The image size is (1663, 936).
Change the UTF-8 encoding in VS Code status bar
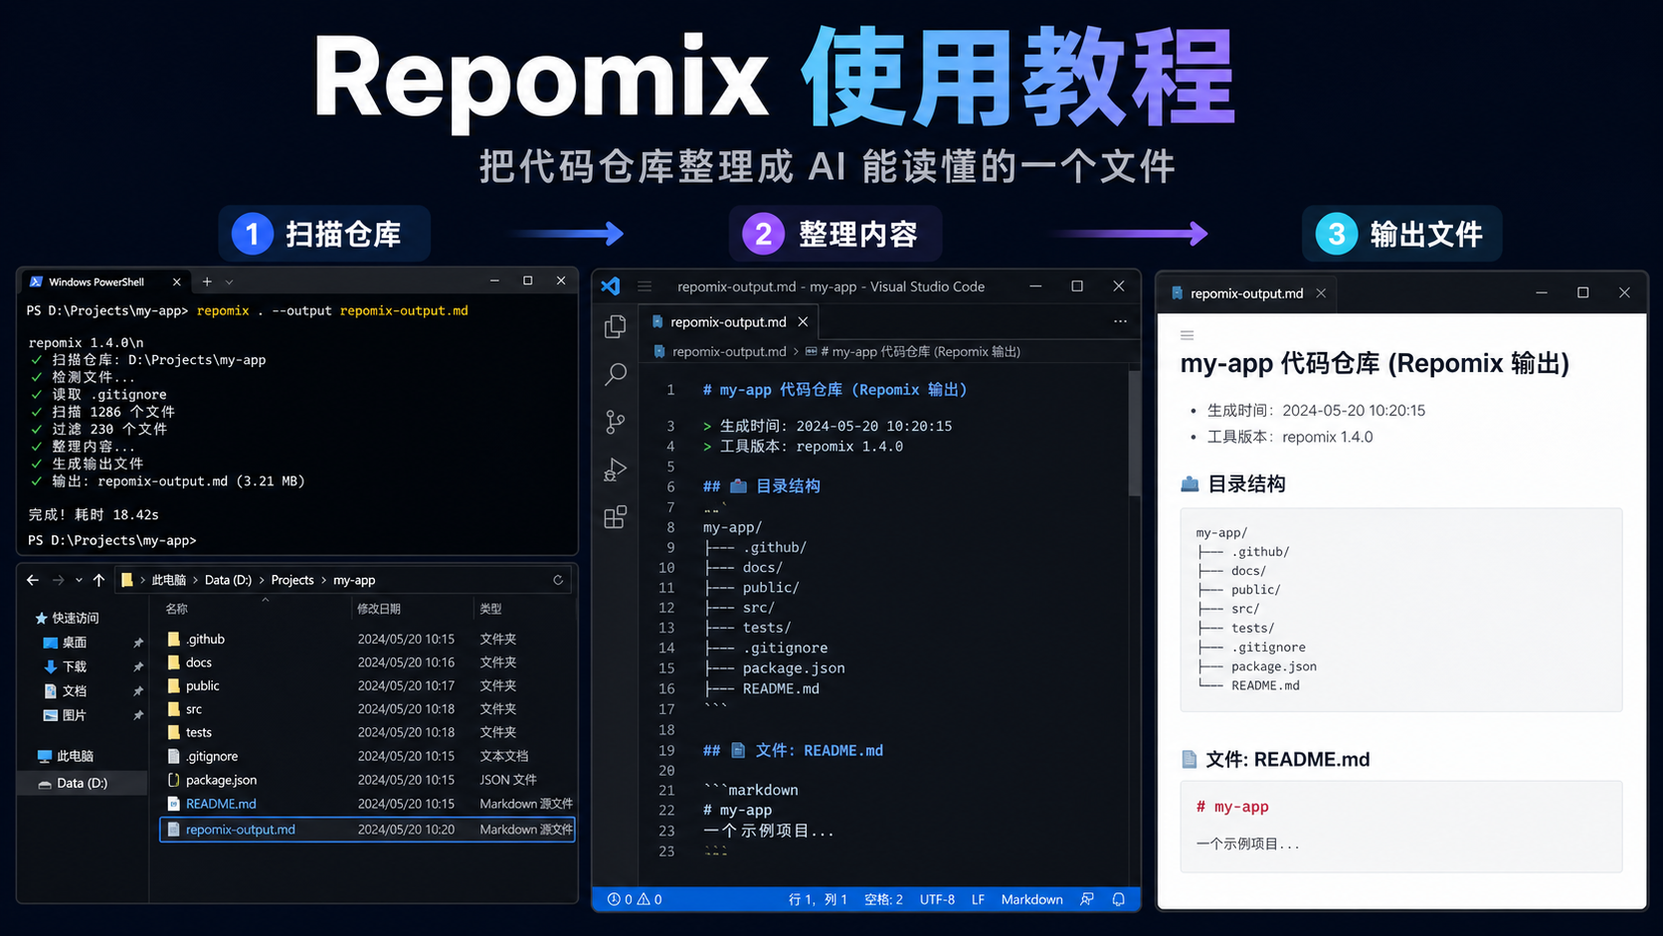937,899
